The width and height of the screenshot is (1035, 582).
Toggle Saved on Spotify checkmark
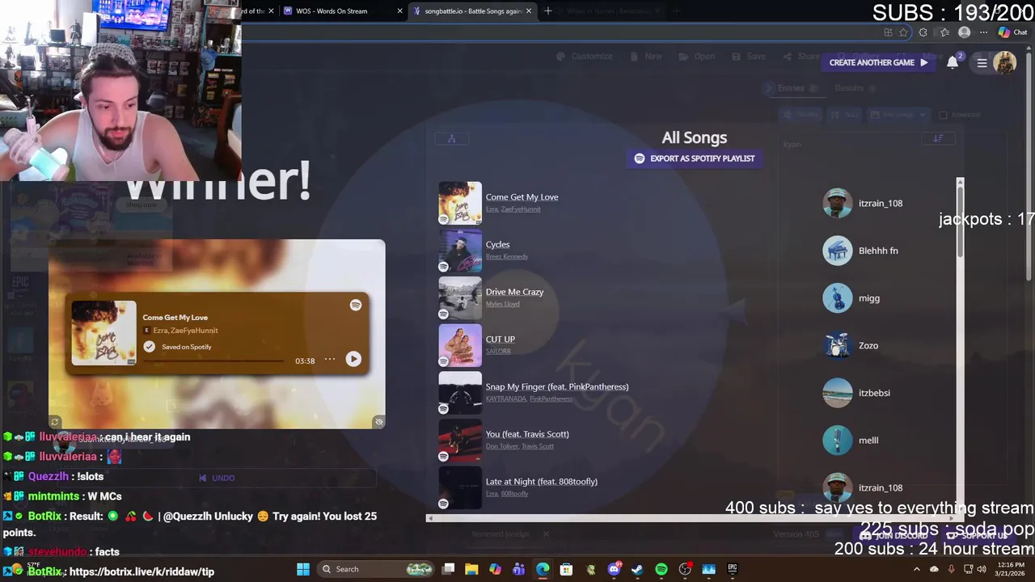click(149, 347)
